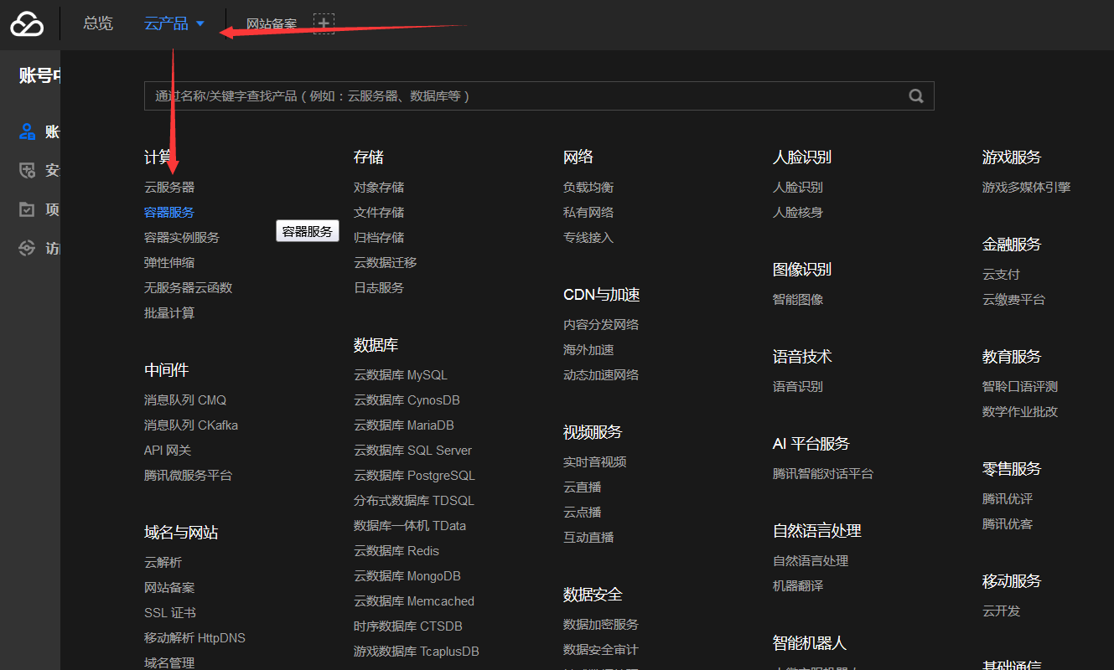Click the magnifier icon in the product search box

[916, 95]
